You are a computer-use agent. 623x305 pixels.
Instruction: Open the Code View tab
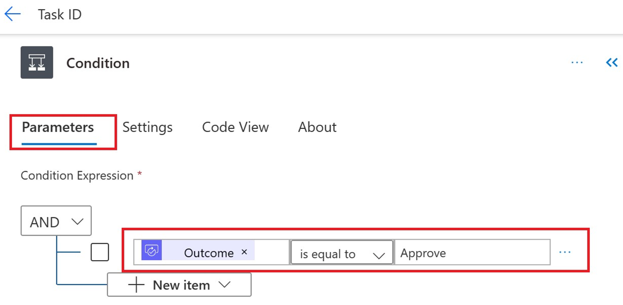(x=235, y=128)
